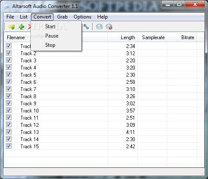Select the Track 9 row name
Viewport: 208px width, 179px height.
tap(28, 104)
